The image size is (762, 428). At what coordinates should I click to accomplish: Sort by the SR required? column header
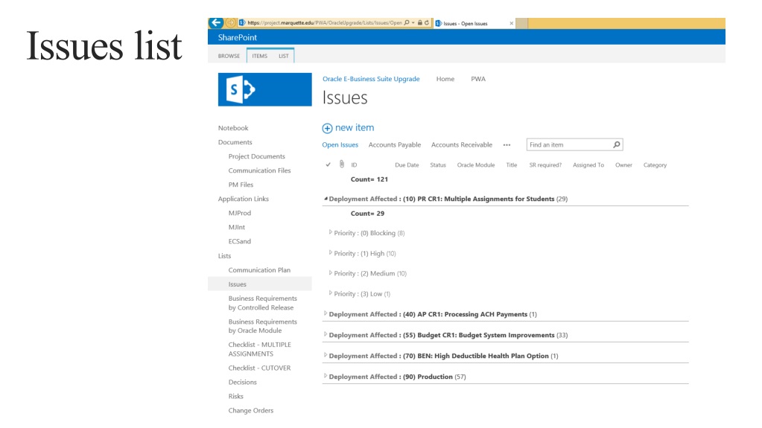pos(545,165)
